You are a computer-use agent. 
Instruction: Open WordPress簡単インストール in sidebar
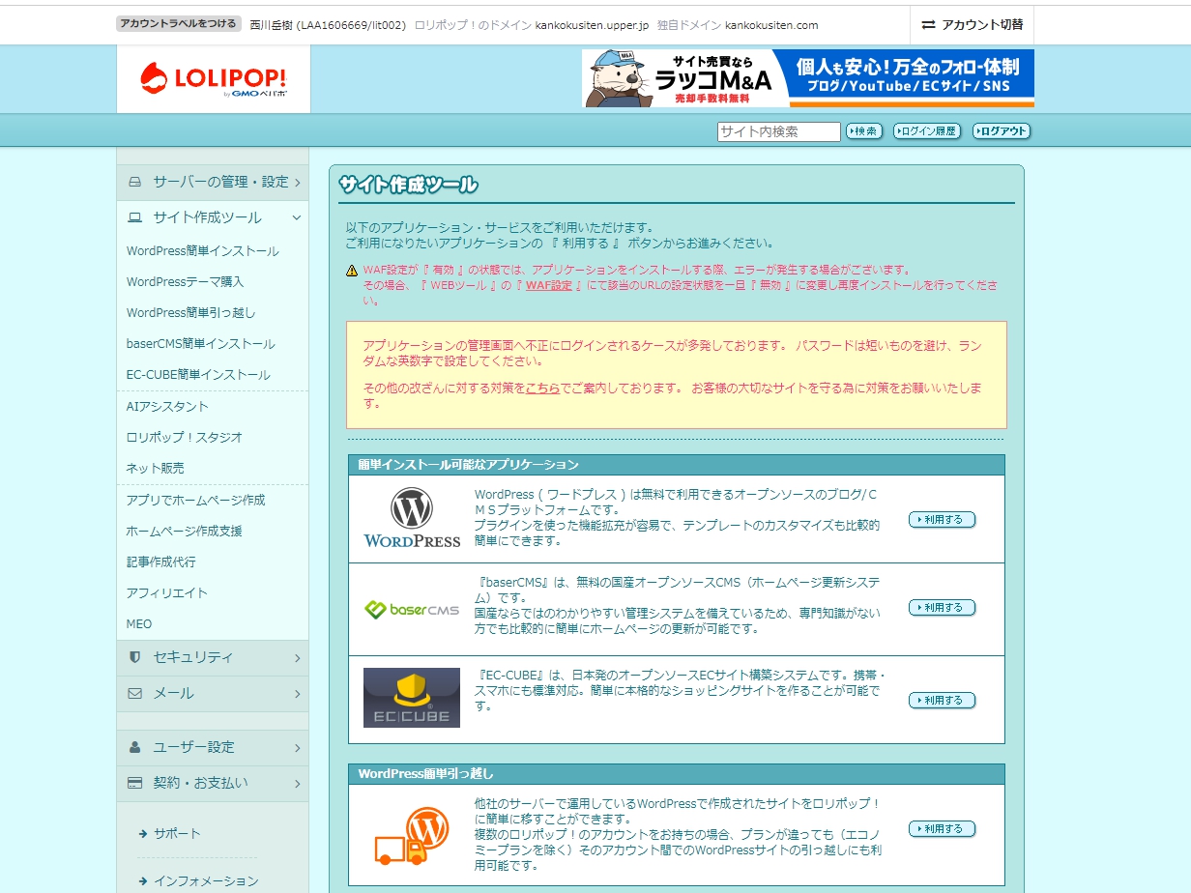[x=203, y=251]
